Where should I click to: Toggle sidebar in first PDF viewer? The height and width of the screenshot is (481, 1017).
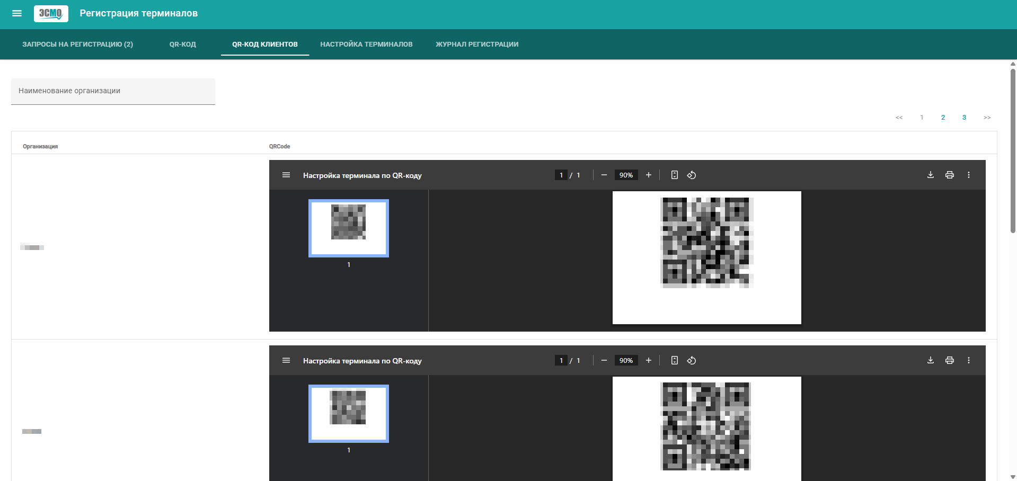click(286, 175)
